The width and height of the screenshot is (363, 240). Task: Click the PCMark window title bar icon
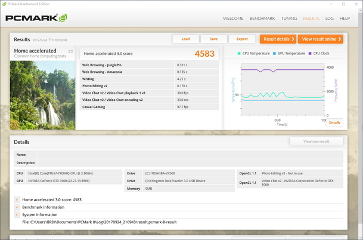(4, 4)
